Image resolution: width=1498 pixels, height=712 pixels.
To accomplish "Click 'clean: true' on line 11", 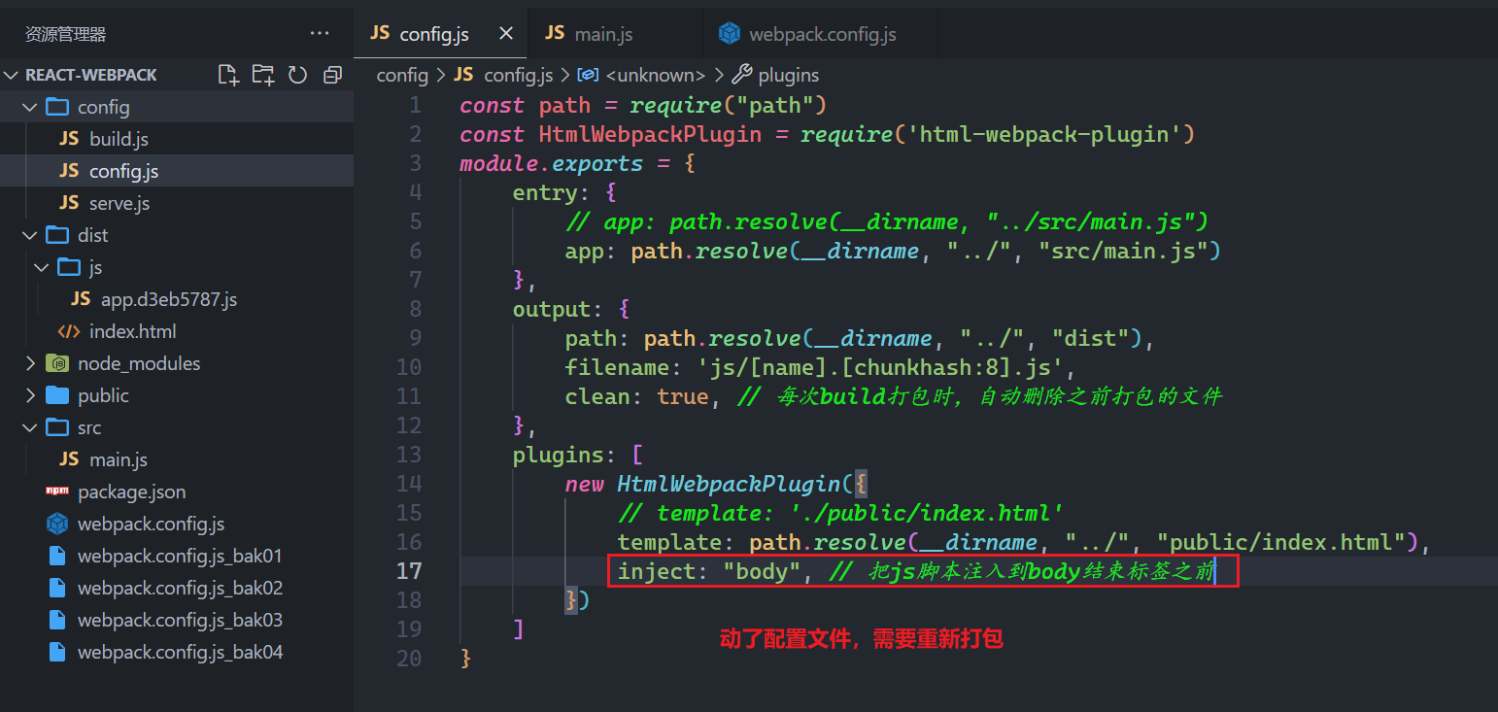I will (x=637, y=396).
